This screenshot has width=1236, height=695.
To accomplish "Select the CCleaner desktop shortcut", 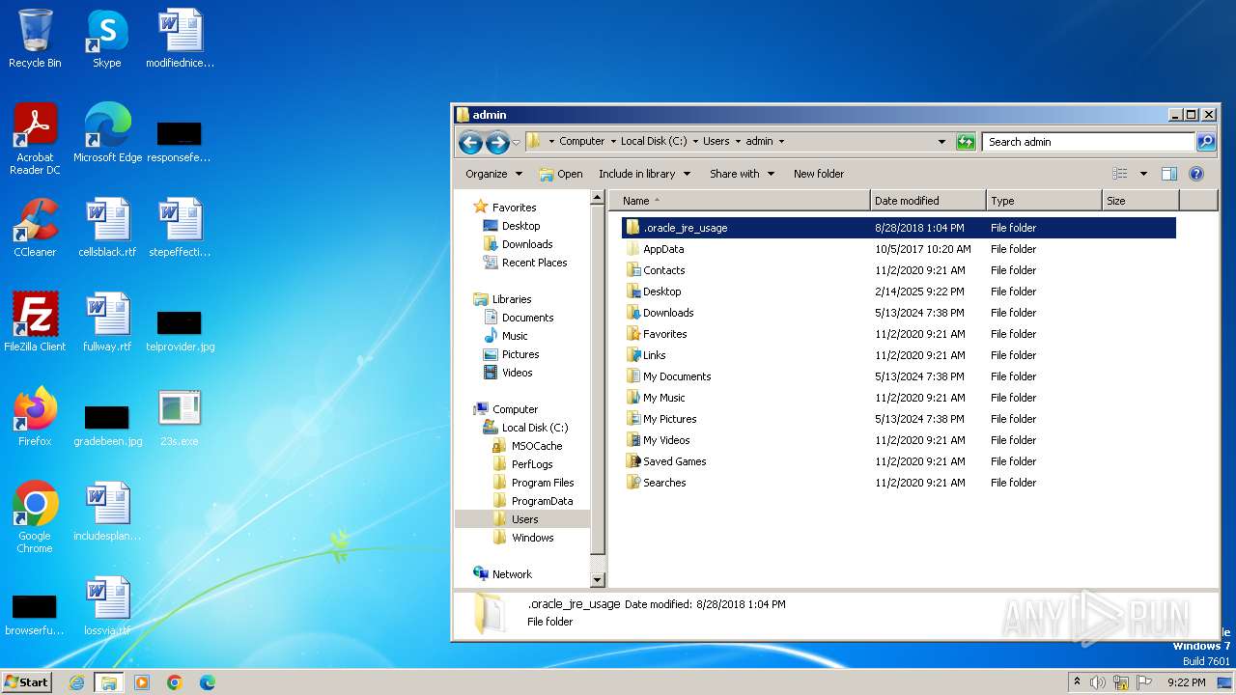I will (35, 228).
